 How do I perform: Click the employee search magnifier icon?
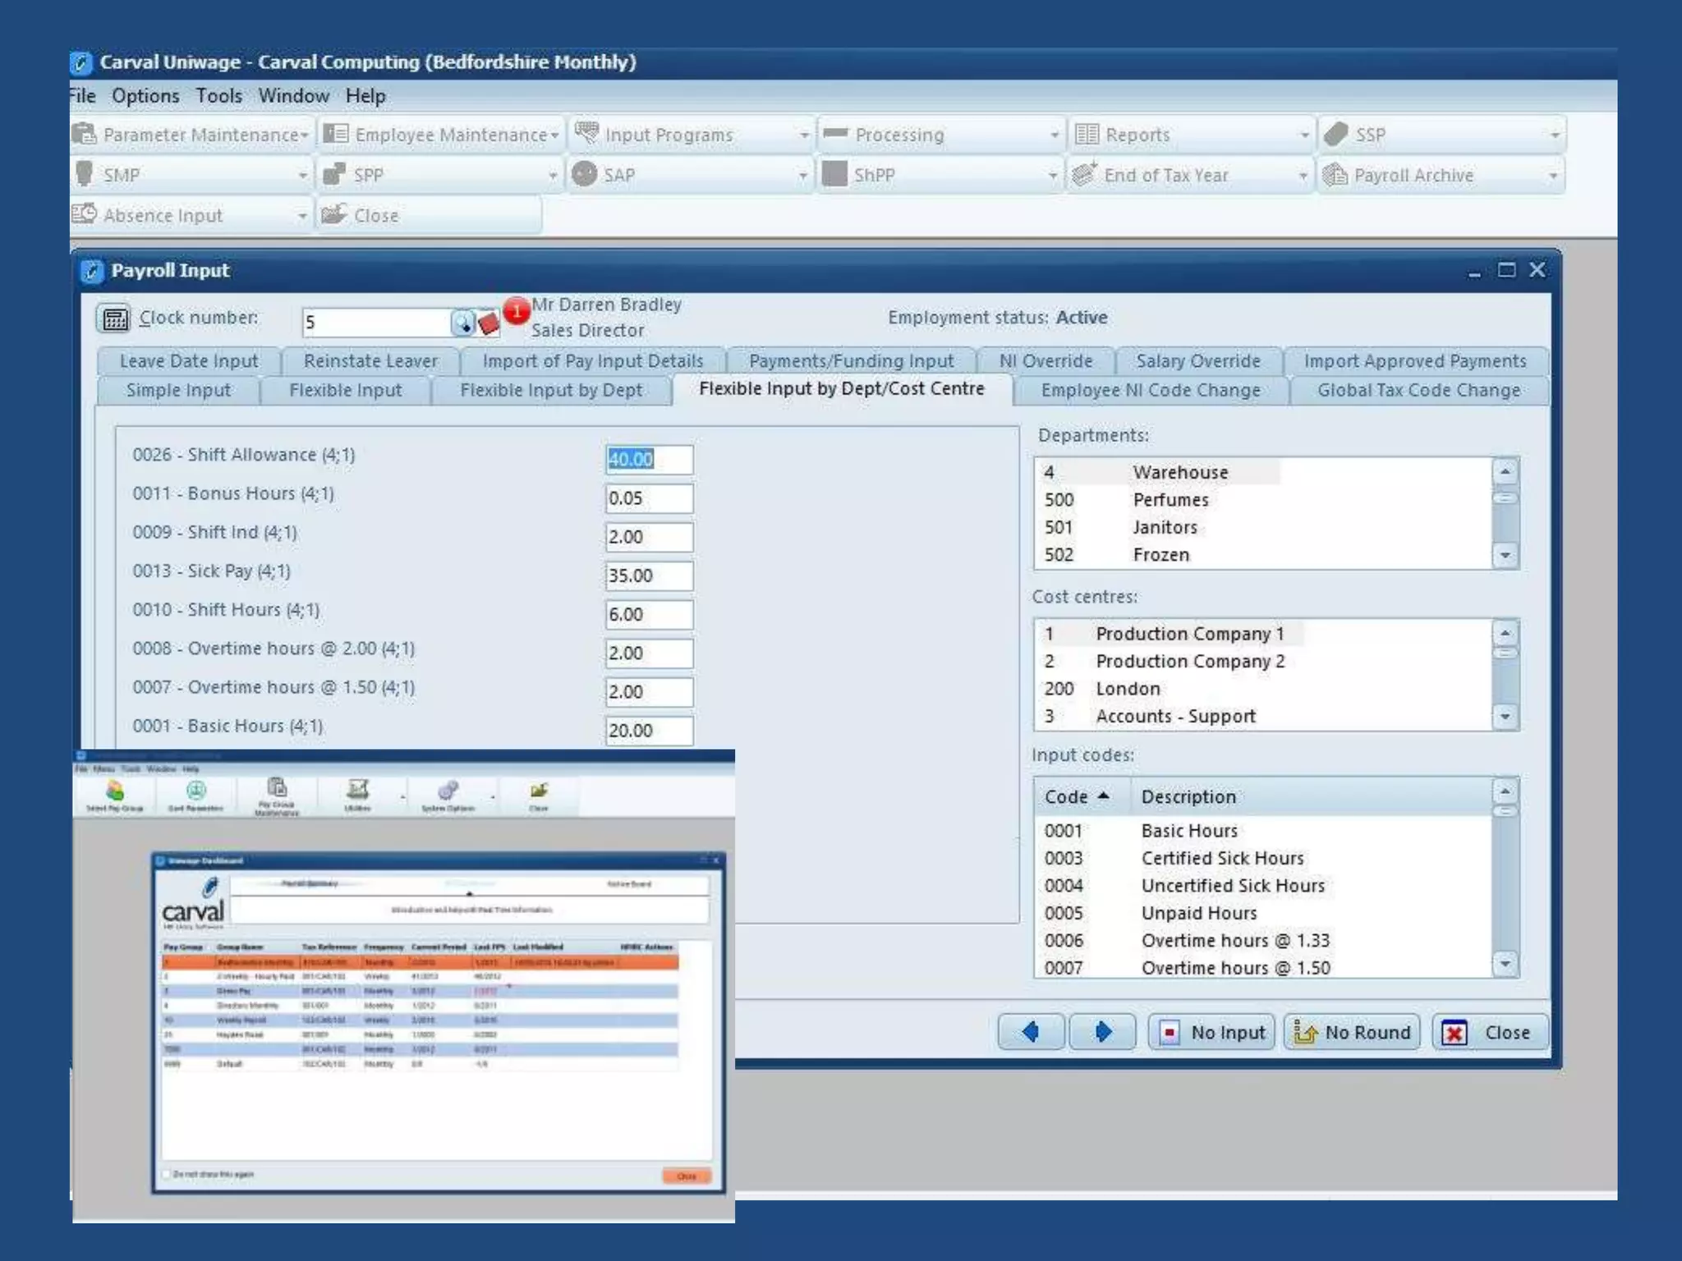click(462, 323)
